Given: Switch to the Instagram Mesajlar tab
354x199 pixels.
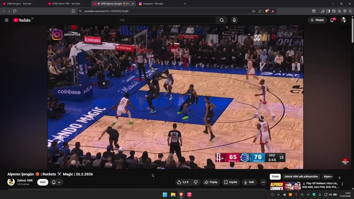Looking at the screenshot, I should (x=158, y=4).
